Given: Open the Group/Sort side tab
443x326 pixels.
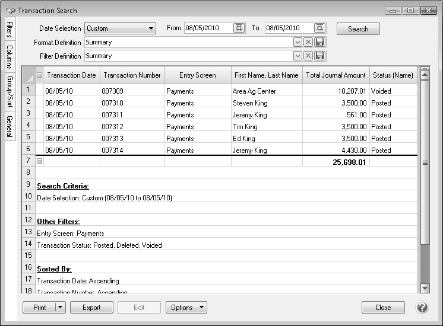Looking at the screenshot, I should pos(10,92).
